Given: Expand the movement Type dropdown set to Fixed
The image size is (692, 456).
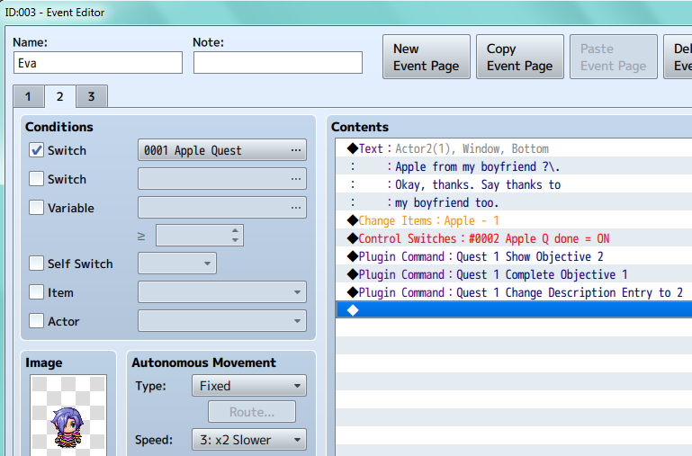Looking at the screenshot, I should click(249, 386).
